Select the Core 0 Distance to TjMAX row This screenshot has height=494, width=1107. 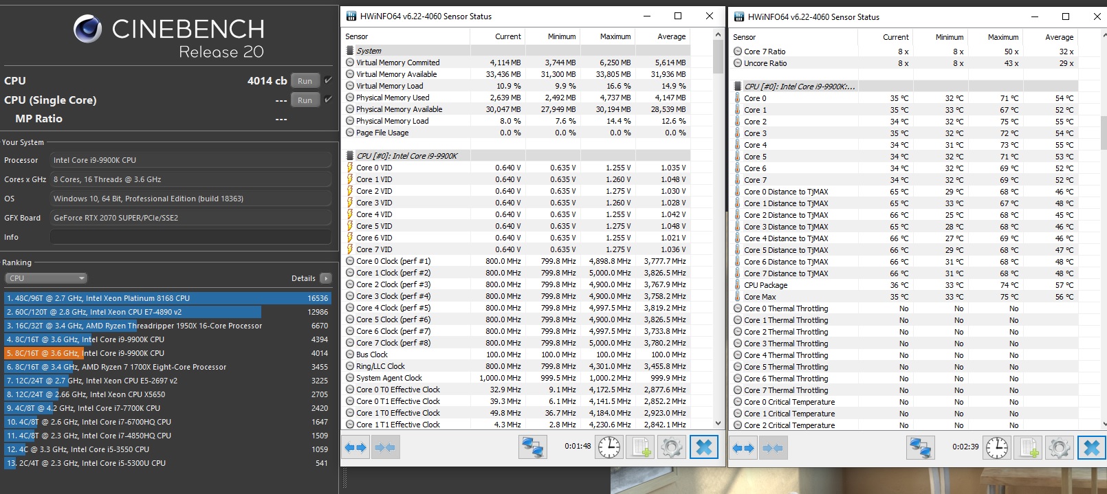click(x=903, y=192)
